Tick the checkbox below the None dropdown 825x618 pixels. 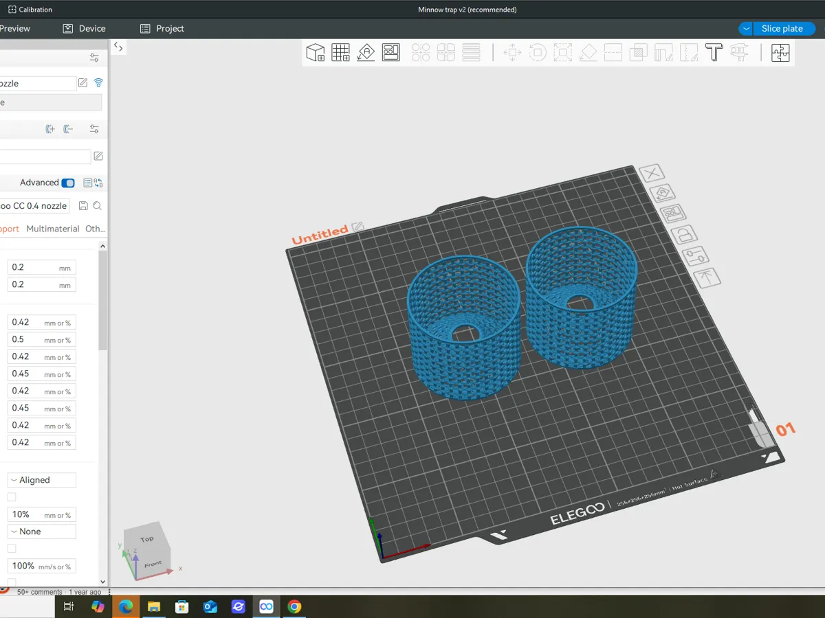(12, 549)
